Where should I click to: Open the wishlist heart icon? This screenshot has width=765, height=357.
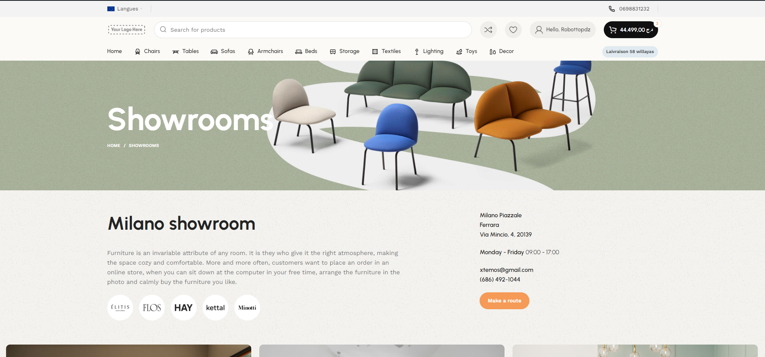[x=513, y=30]
